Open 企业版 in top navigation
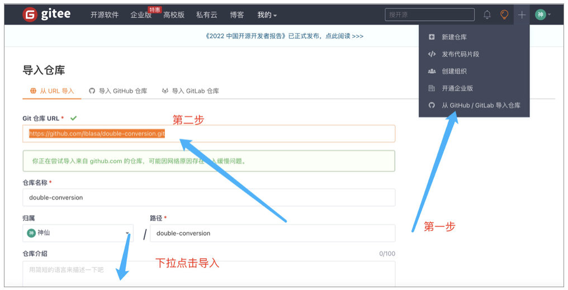 (x=141, y=15)
